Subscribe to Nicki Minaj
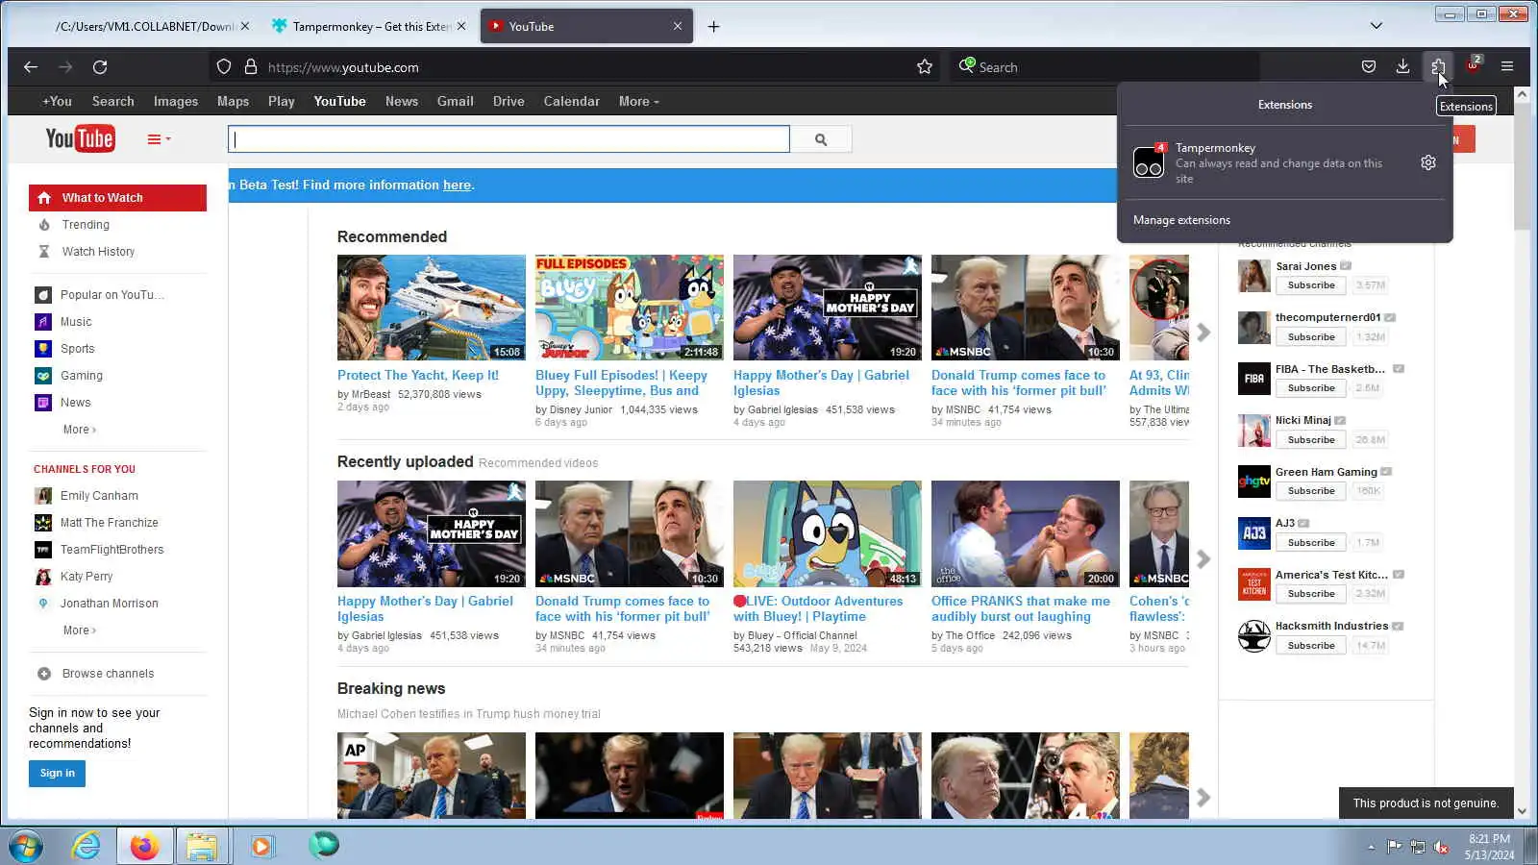This screenshot has width=1538, height=865. 1311,440
